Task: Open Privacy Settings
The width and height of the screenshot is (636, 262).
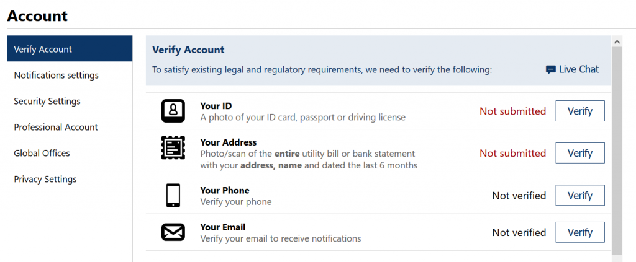Action: click(x=70, y=179)
